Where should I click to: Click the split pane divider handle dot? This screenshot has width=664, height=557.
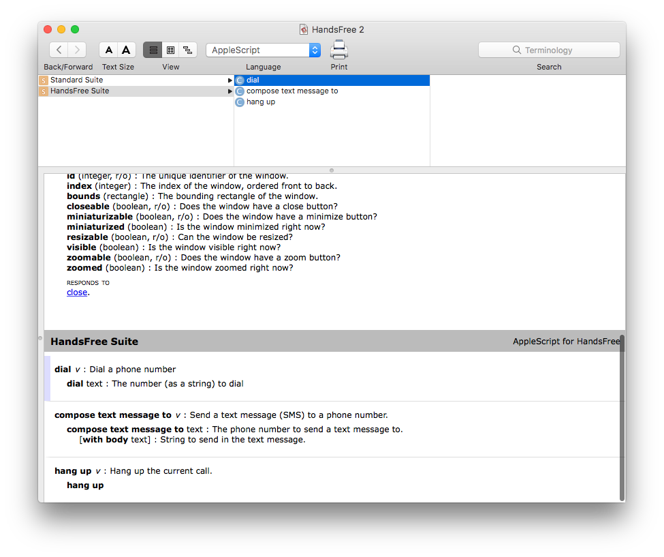pyautogui.click(x=332, y=170)
